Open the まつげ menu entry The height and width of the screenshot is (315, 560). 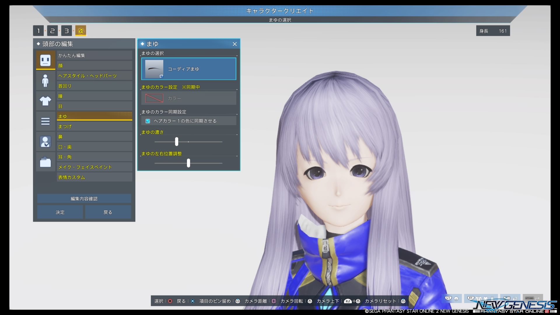pyautogui.click(x=94, y=127)
